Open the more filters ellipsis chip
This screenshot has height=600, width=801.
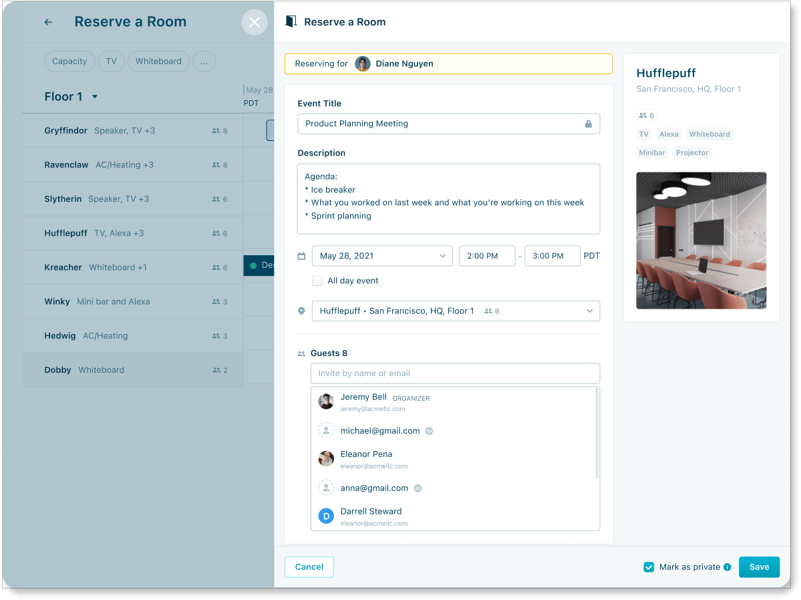click(204, 61)
